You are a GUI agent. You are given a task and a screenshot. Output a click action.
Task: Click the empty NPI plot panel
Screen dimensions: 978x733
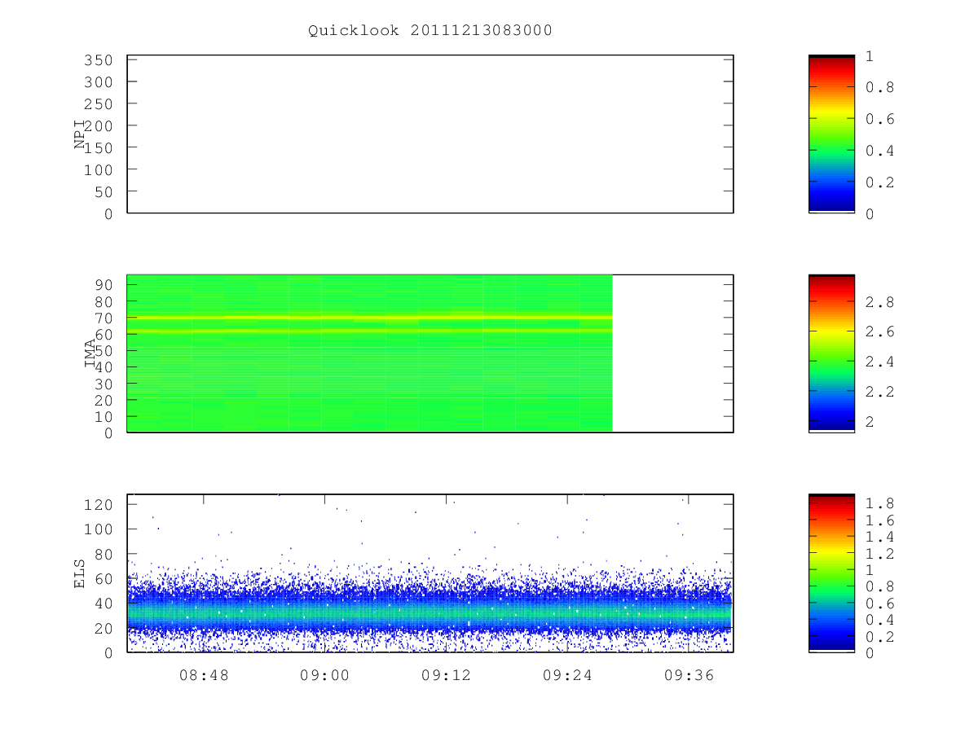coord(430,134)
